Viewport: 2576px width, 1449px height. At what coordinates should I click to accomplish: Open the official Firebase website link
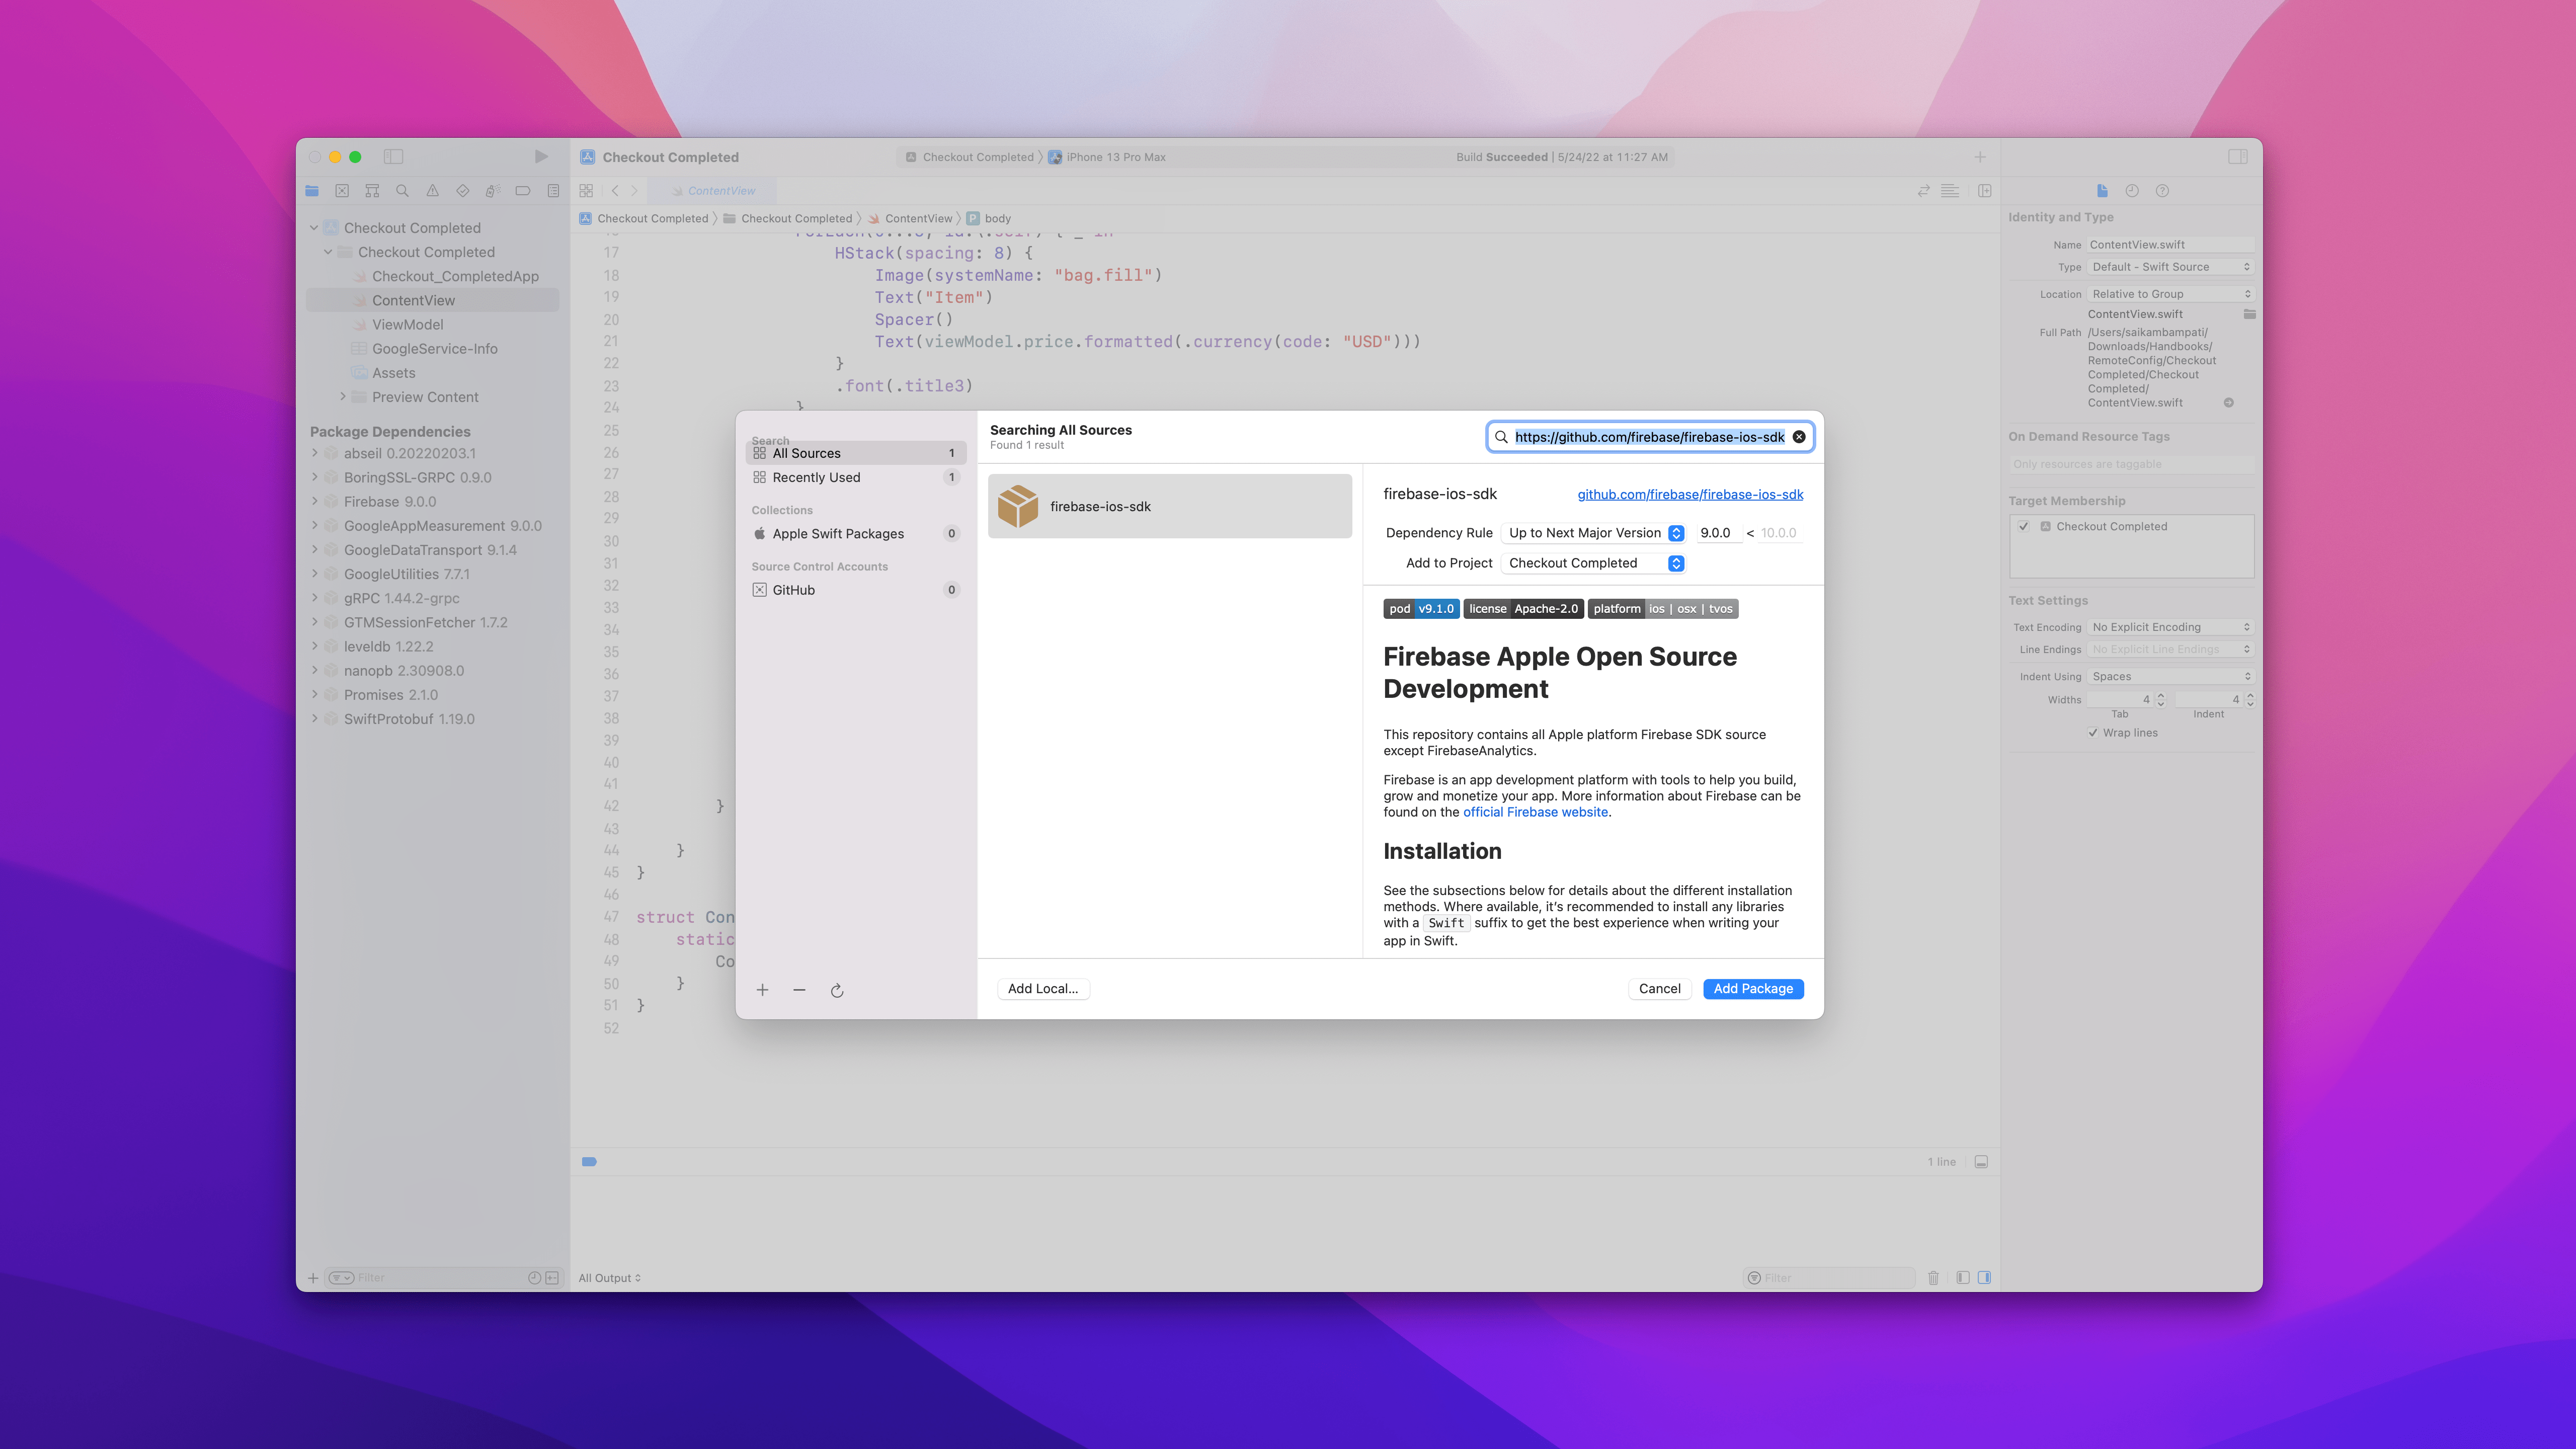click(1535, 812)
